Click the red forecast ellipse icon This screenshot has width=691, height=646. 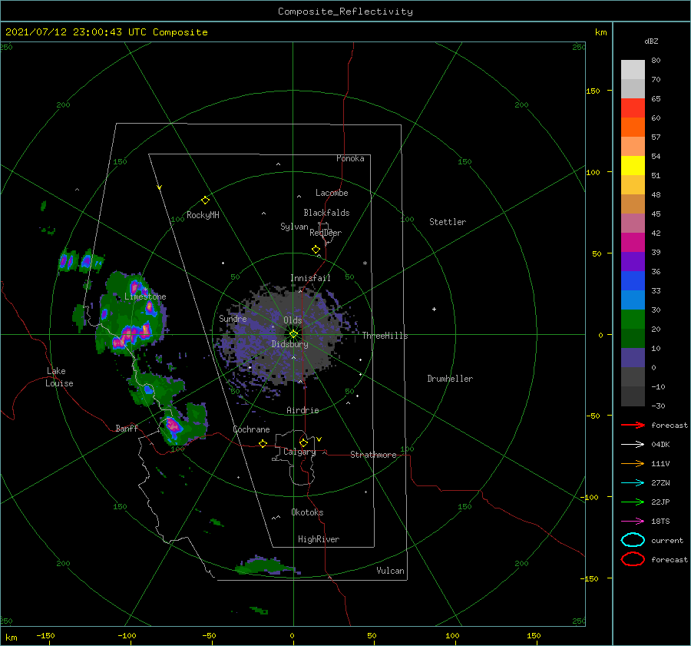click(633, 559)
